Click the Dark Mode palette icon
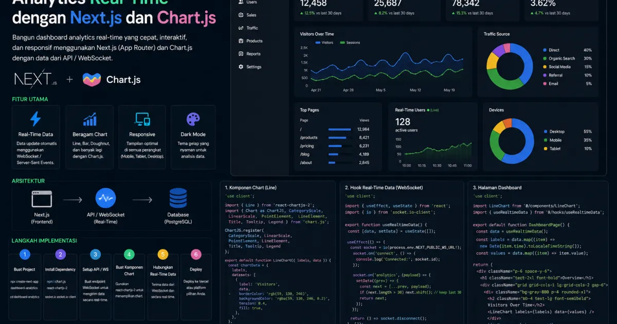Screen dimensions: 617x324 193,119
